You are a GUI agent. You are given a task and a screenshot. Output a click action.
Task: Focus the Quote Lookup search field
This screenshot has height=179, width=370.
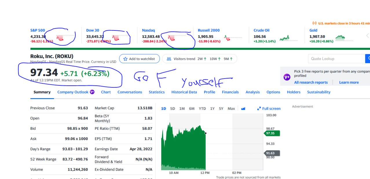pyautogui.click(x=336, y=59)
